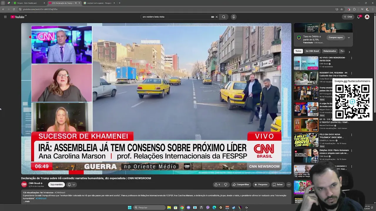This screenshot has width=376, height=211.
Task: Open Microsoft Edge from the taskbar
Action: [x=214, y=207]
